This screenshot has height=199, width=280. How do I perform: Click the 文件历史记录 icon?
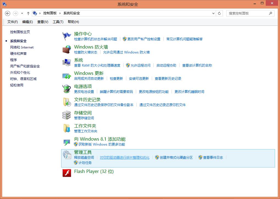click(66, 102)
